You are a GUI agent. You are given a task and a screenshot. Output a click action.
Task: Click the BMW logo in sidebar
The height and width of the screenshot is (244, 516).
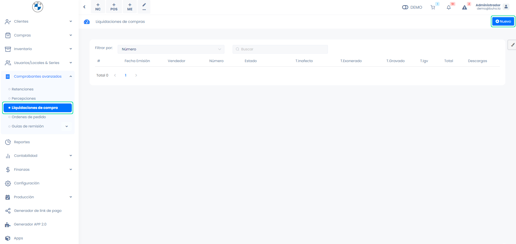(x=38, y=7)
